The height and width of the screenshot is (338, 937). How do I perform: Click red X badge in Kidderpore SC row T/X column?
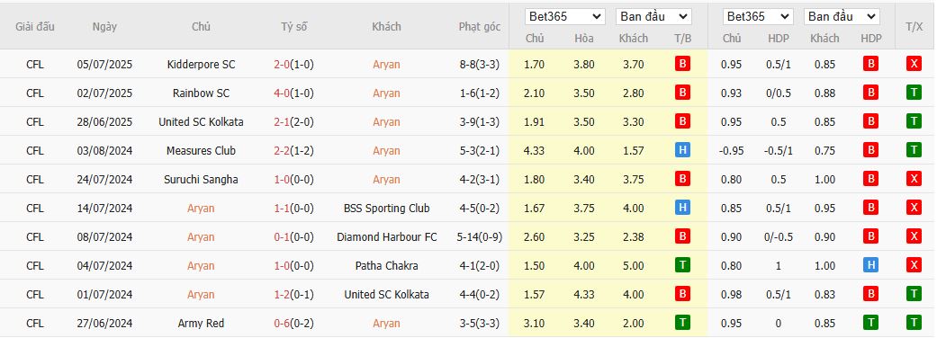(x=913, y=64)
